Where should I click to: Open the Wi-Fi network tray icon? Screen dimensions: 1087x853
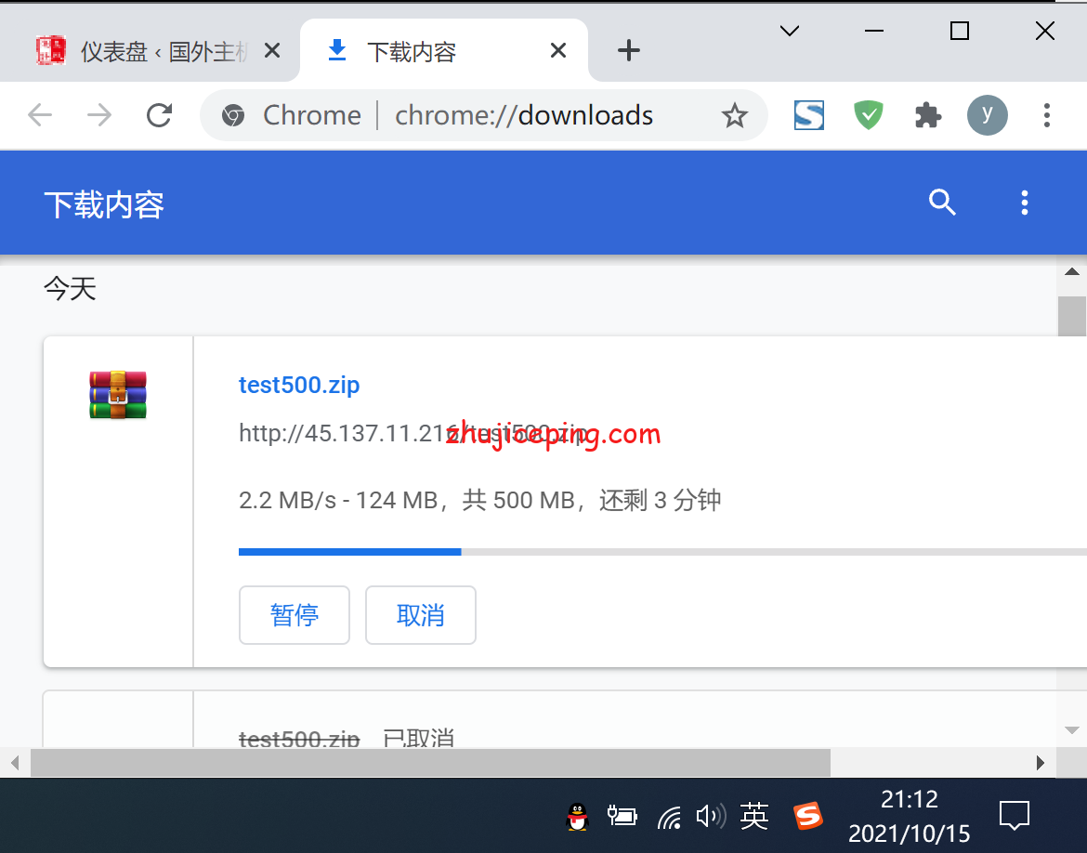point(669,817)
